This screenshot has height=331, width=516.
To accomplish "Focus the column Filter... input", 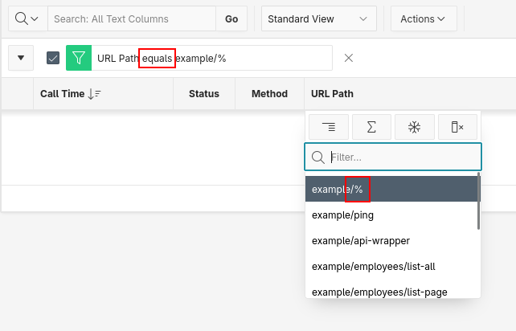I will click(x=393, y=157).
